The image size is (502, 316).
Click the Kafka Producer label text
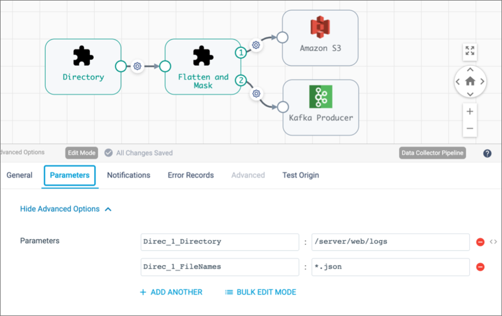pos(321,118)
